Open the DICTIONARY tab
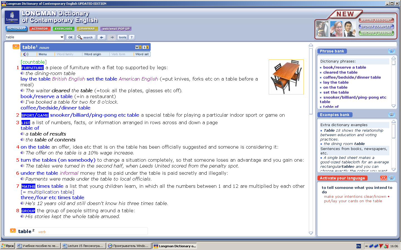The width and height of the screenshot is (401, 250). click(x=16, y=29)
